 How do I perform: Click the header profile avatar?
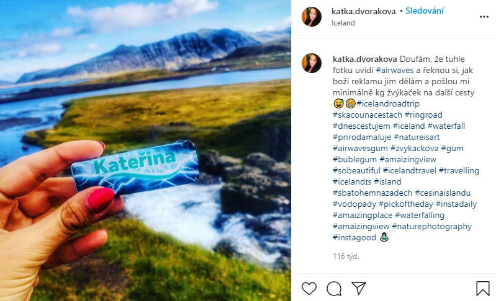[312, 17]
